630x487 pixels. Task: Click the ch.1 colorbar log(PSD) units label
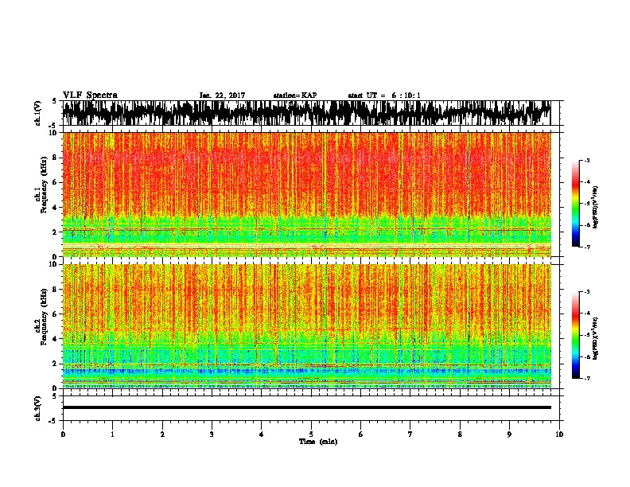pyautogui.click(x=596, y=208)
